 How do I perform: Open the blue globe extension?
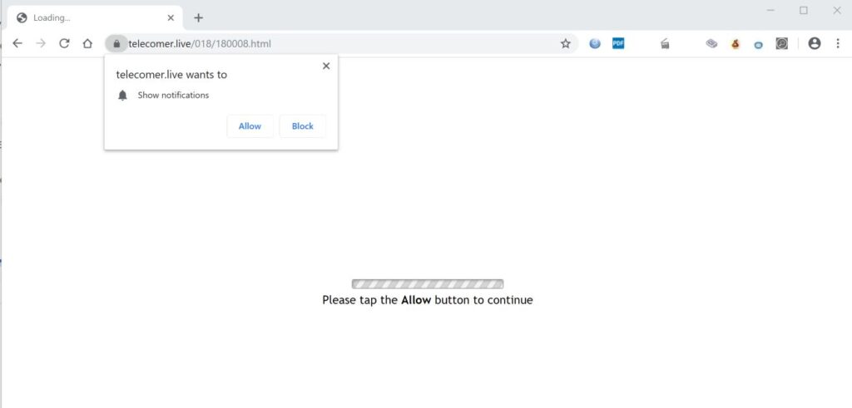[x=595, y=43]
